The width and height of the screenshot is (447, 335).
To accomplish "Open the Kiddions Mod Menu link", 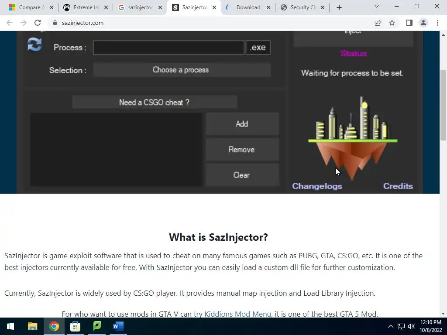I will pos(238,314).
